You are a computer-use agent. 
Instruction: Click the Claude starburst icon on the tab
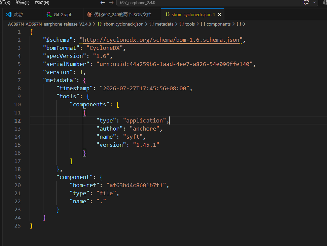(89, 14)
